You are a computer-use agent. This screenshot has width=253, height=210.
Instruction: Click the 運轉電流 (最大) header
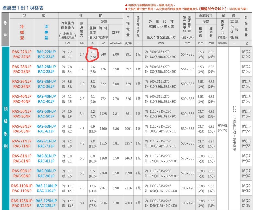pyautogui.click(x=93, y=32)
